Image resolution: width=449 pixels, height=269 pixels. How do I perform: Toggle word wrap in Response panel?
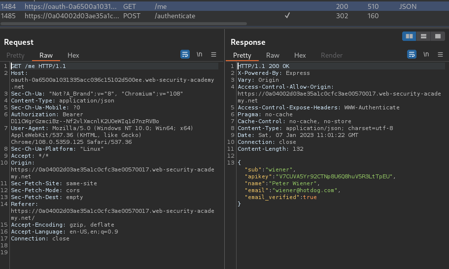412,54
